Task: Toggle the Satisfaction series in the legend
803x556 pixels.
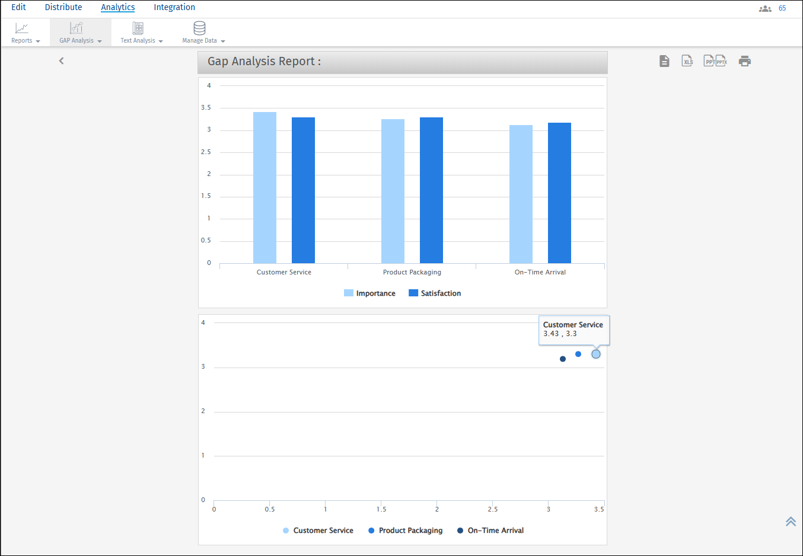Action: (435, 293)
